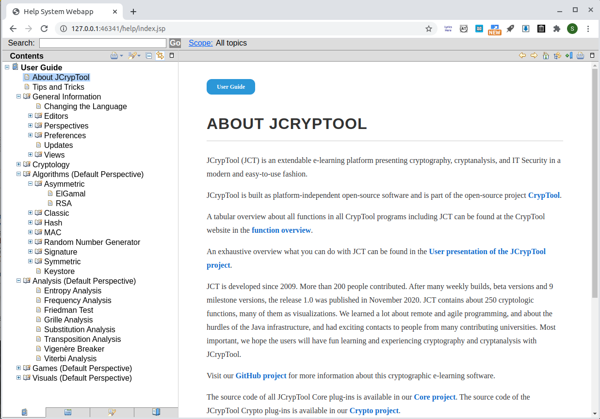Switch to the Index tab at bottom
Screen dimensions: 600x419
pyautogui.click(x=68, y=412)
